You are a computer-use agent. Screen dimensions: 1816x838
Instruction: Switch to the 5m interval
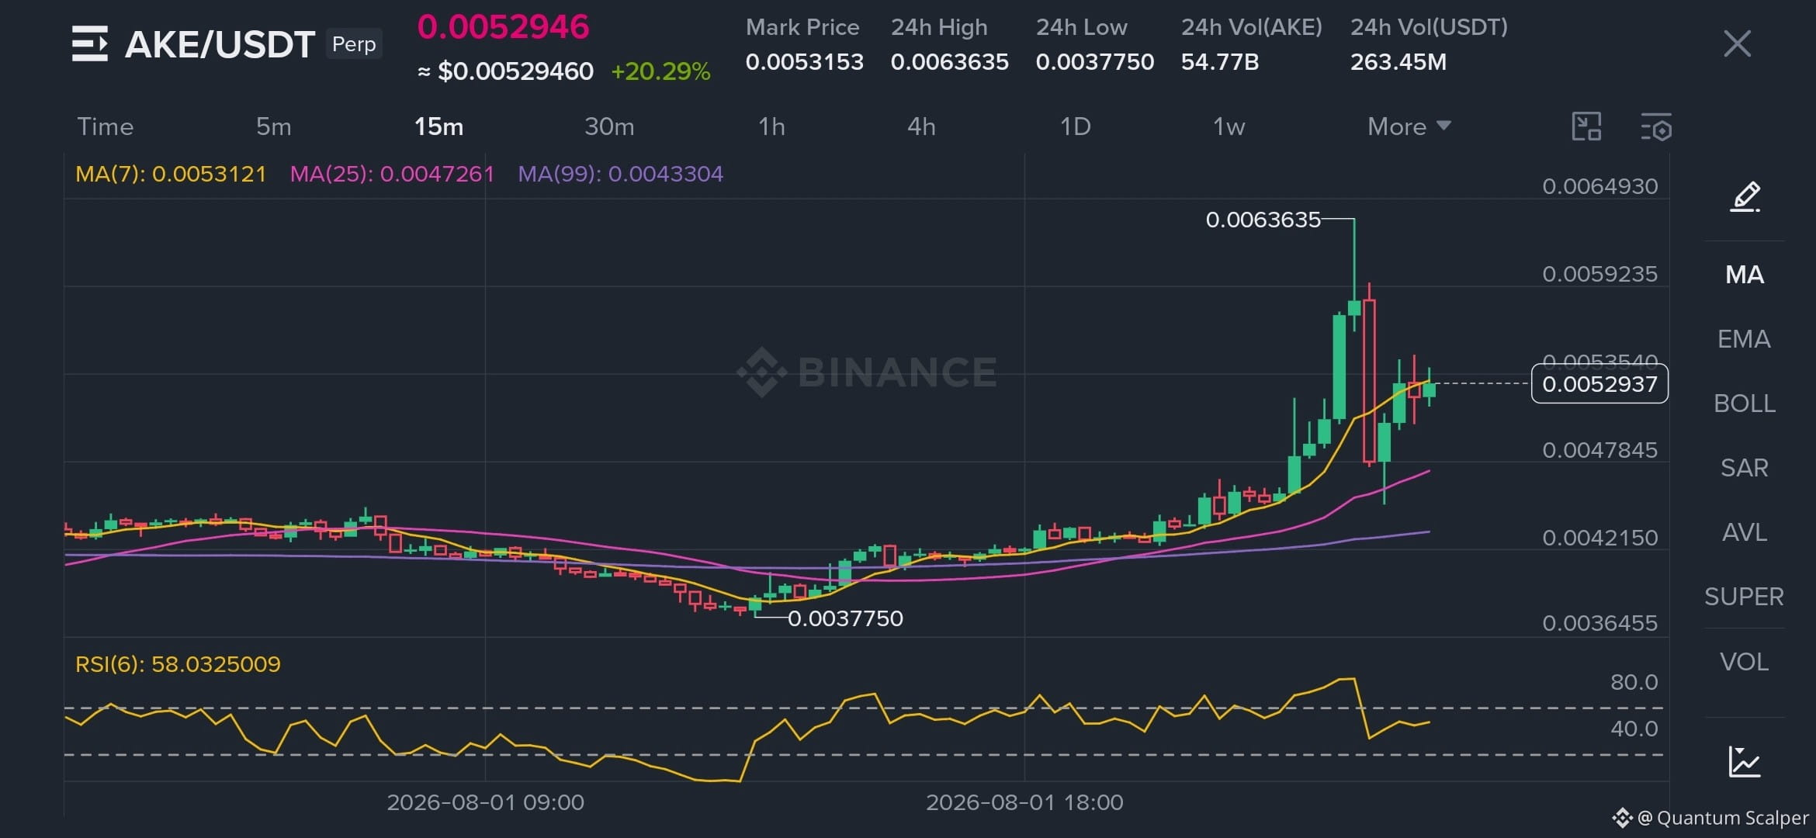click(274, 126)
